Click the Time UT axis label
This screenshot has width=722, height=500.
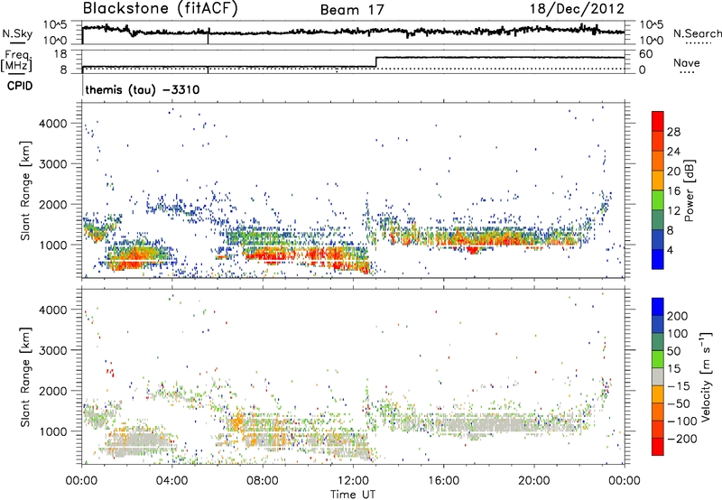353,494
